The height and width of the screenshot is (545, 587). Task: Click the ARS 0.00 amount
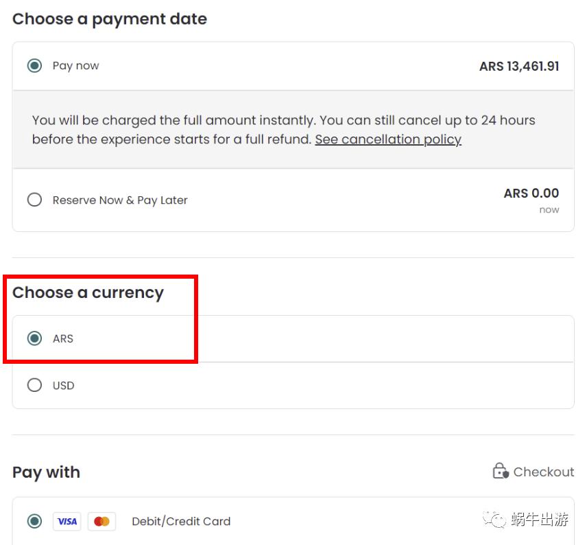531,194
